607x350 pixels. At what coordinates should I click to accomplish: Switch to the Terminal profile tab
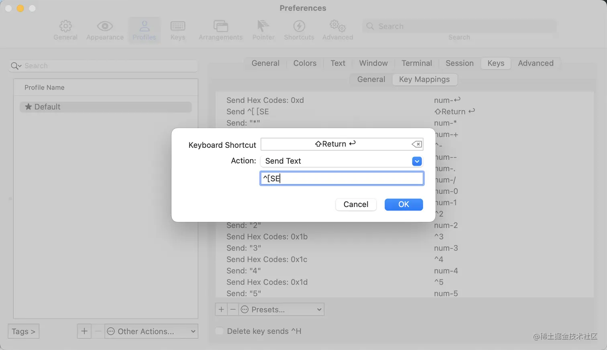click(417, 63)
